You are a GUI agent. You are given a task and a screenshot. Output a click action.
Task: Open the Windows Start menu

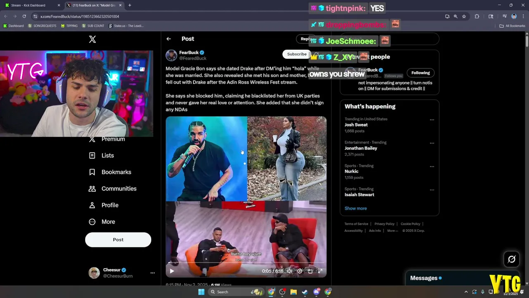[201, 292]
